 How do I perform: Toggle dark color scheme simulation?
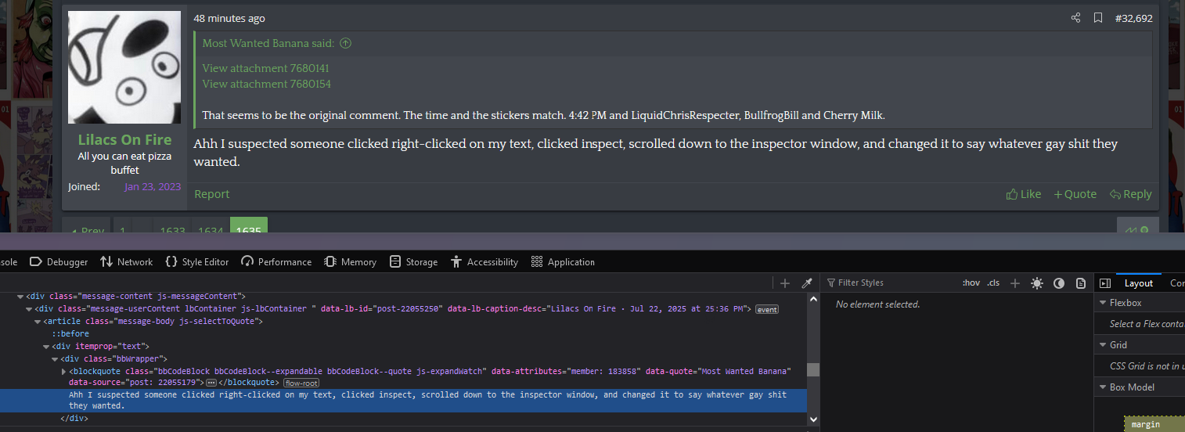(1059, 283)
